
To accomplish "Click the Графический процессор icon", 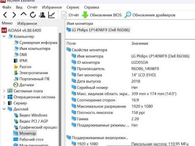I will (x=16, y=127).
